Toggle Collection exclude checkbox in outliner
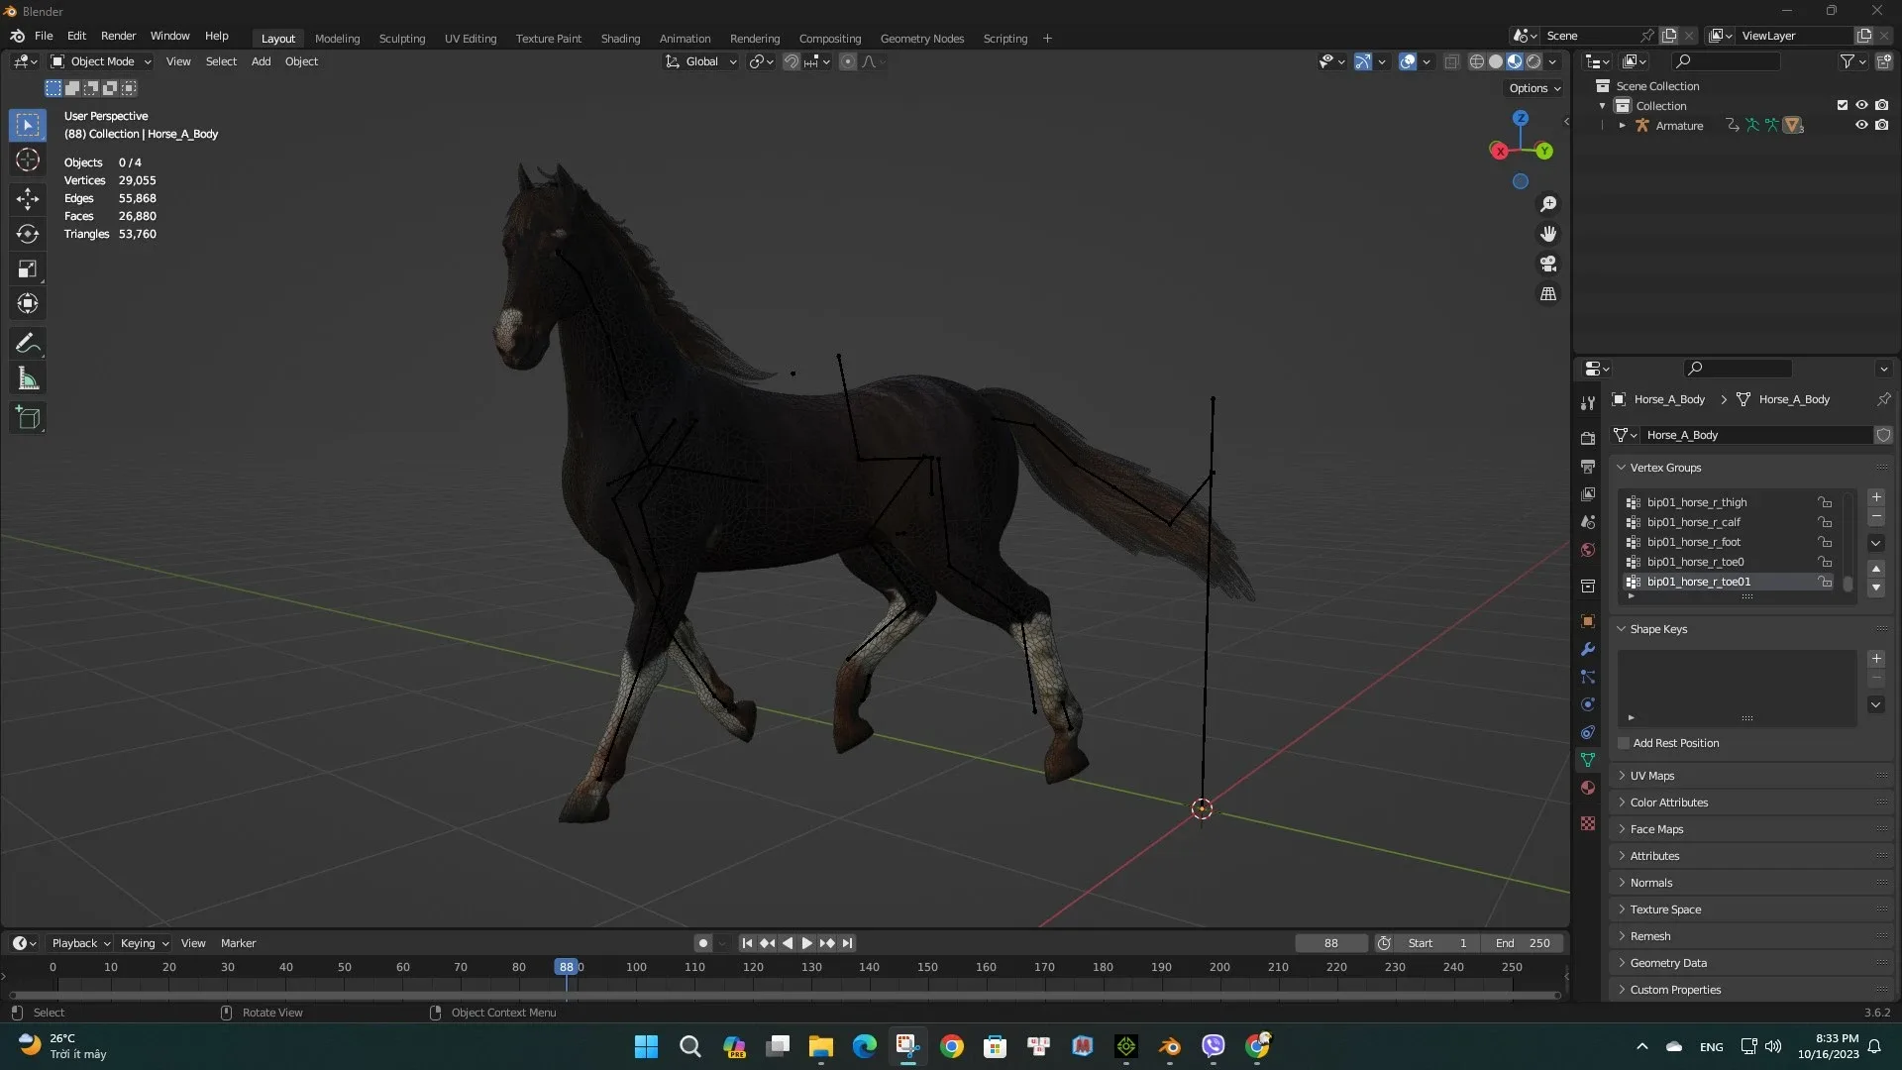 pyautogui.click(x=1843, y=105)
